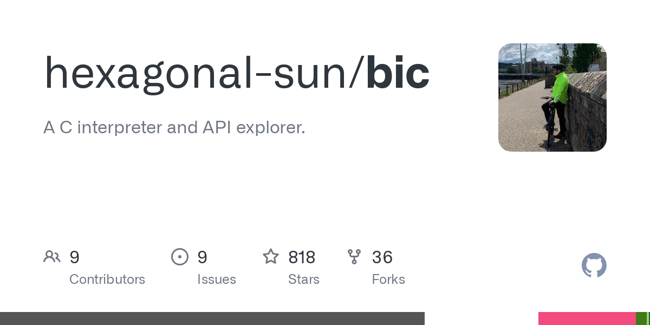Open the Forks label
This screenshot has height=325, width=650.
388,279
